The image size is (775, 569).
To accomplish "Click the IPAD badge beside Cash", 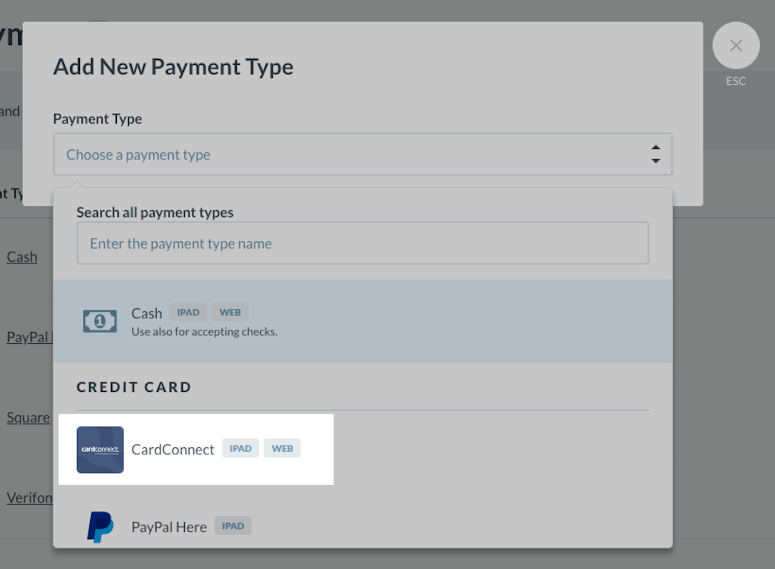I will pyautogui.click(x=188, y=312).
